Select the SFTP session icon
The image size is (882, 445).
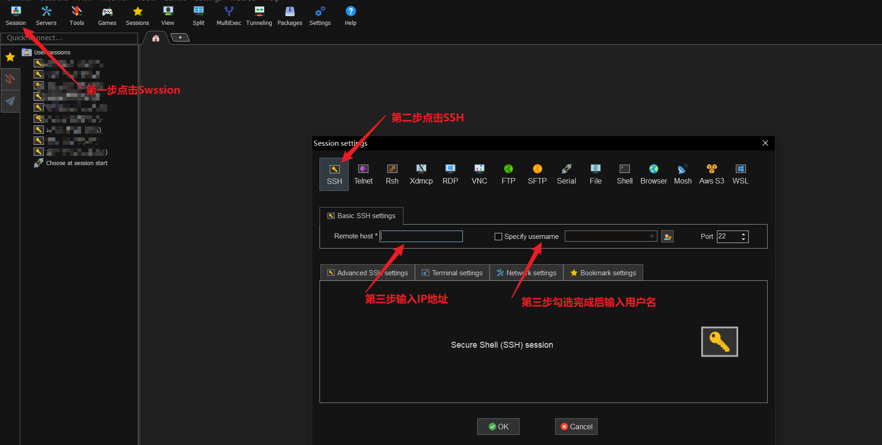[x=537, y=174]
